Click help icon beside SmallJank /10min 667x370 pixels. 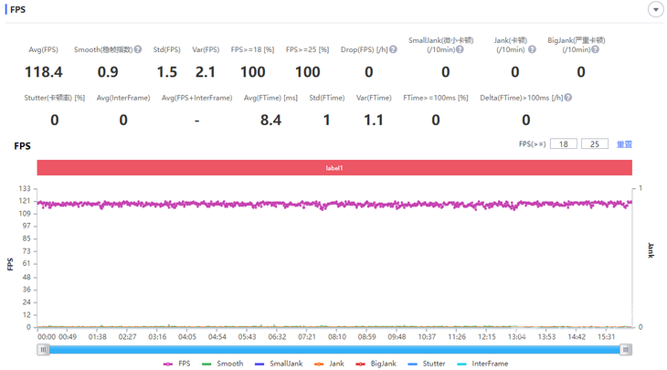point(460,49)
